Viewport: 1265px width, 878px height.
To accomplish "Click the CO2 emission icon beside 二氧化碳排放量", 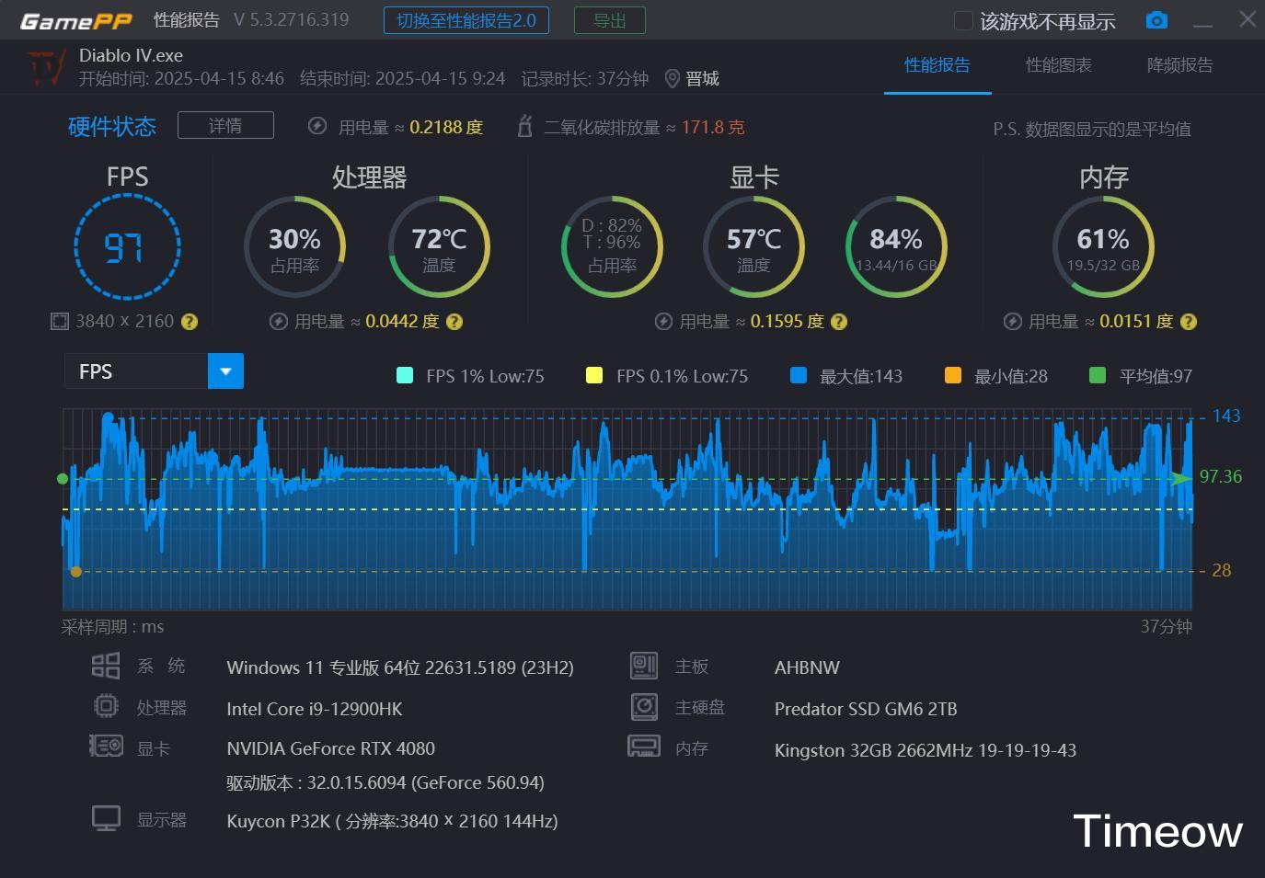I will pos(525,126).
